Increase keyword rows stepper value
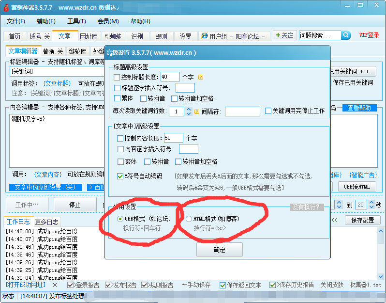The image size is (386, 303). 189,109
